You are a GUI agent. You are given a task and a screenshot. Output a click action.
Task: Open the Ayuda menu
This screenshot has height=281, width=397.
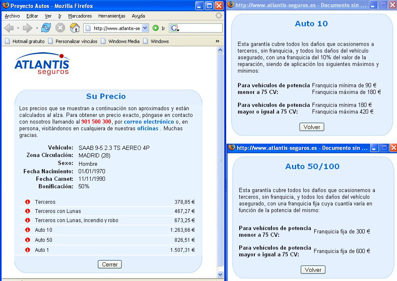tap(138, 16)
